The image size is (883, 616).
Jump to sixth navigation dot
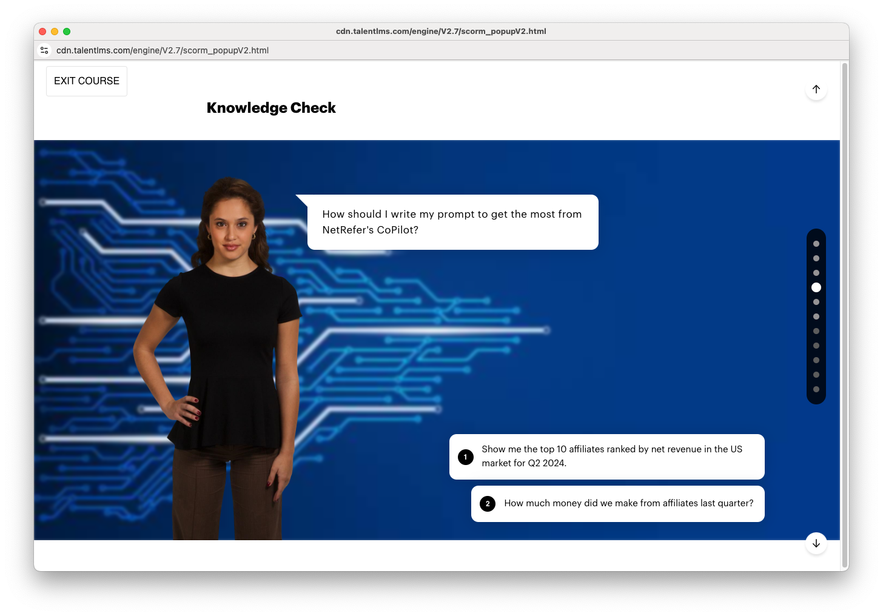click(x=816, y=316)
